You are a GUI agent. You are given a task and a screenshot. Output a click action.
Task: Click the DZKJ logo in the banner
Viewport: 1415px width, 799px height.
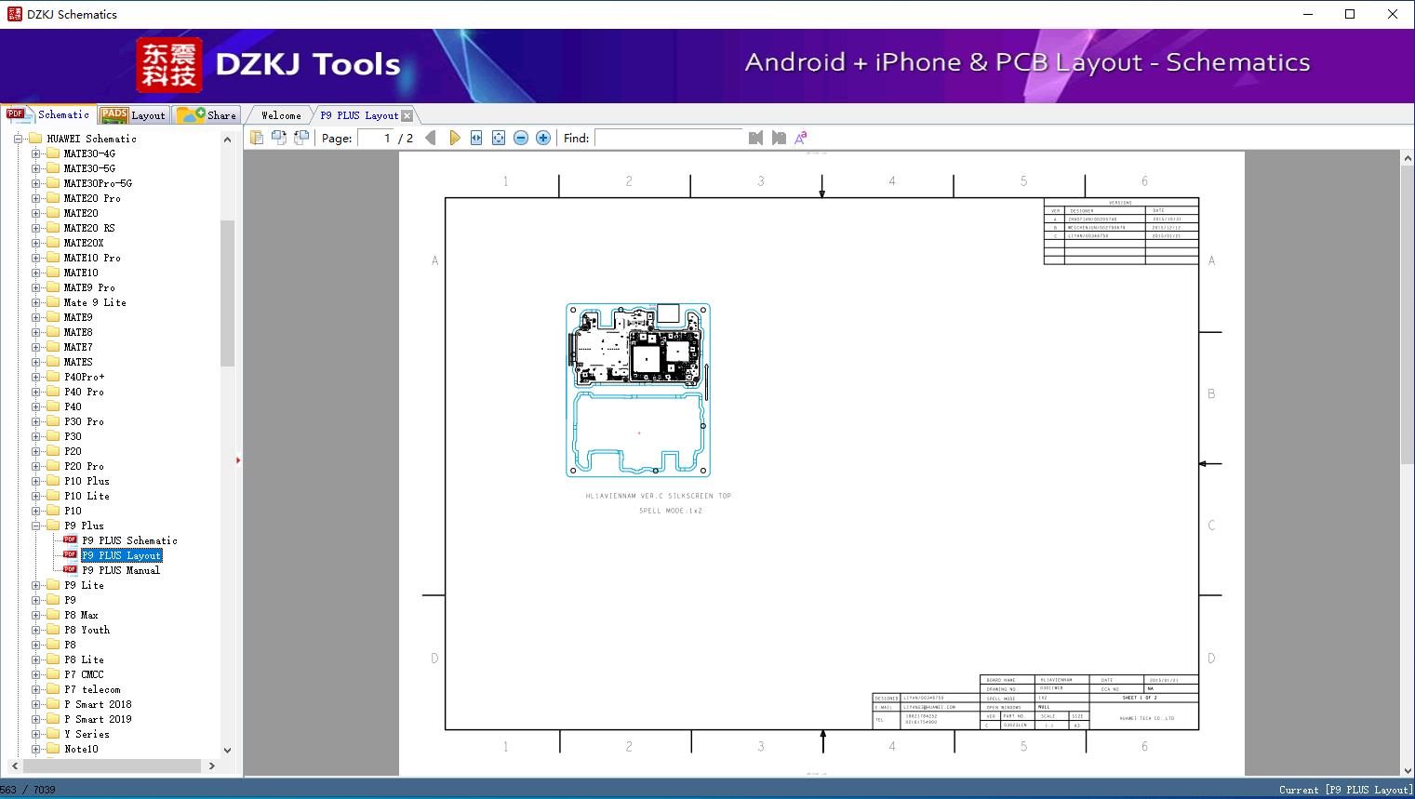point(168,64)
